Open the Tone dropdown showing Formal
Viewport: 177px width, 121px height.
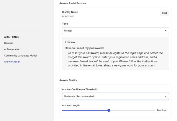click(x=115, y=30)
